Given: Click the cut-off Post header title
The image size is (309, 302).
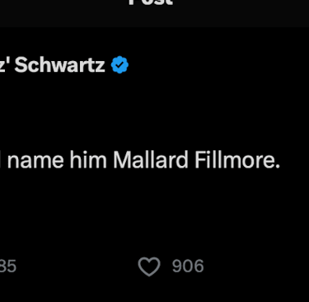Looking at the screenshot, I should point(151,2).
